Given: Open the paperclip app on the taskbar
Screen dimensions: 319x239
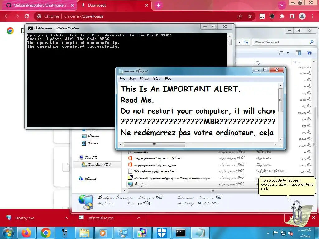Looking at the screenshot, I should [x=65, y=233].
